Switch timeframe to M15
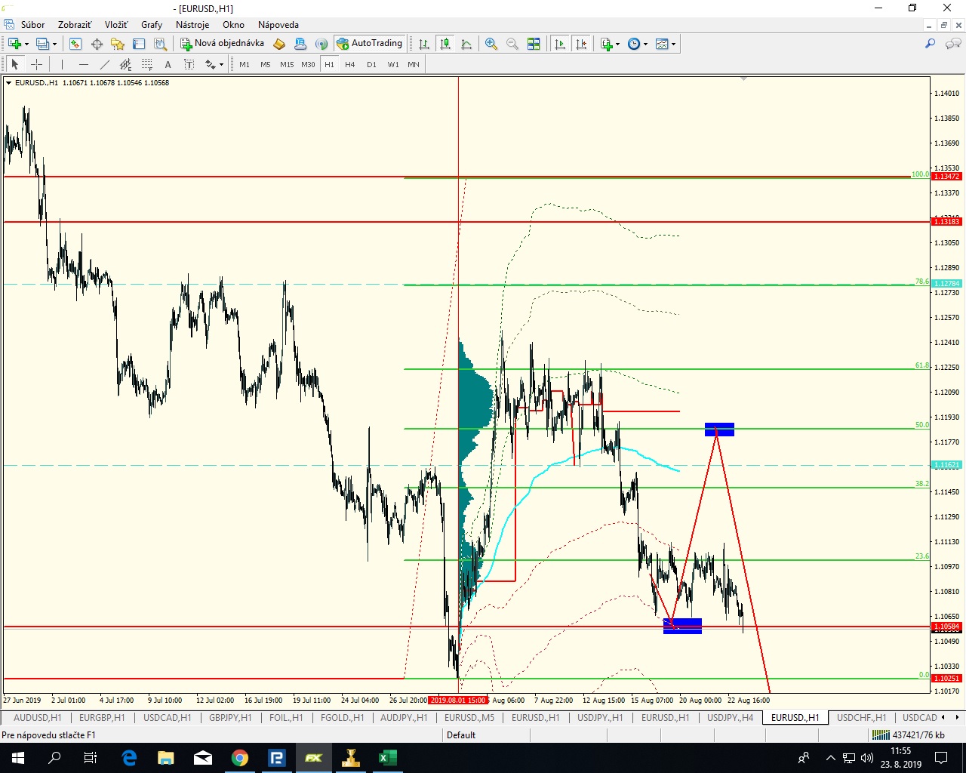Viewport: 966px width, 773px height. pyautogui.click(x=287, y=64)
